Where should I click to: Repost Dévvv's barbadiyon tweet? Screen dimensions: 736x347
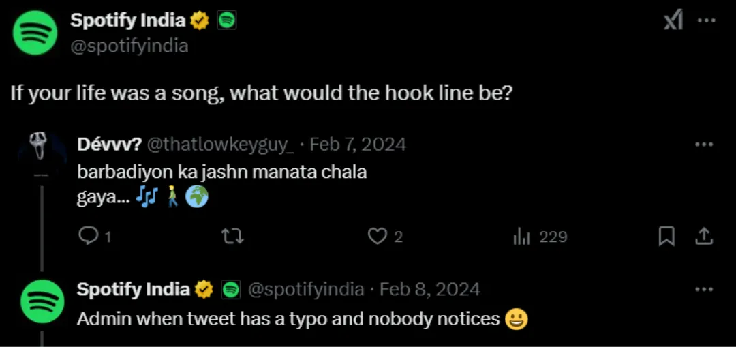point(233,237)
